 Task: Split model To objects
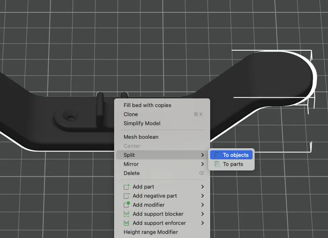click(x=231, y=155)
